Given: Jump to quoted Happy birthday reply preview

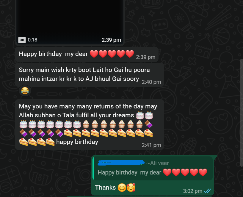Looking at the screenshot, I should coord(153,168).
